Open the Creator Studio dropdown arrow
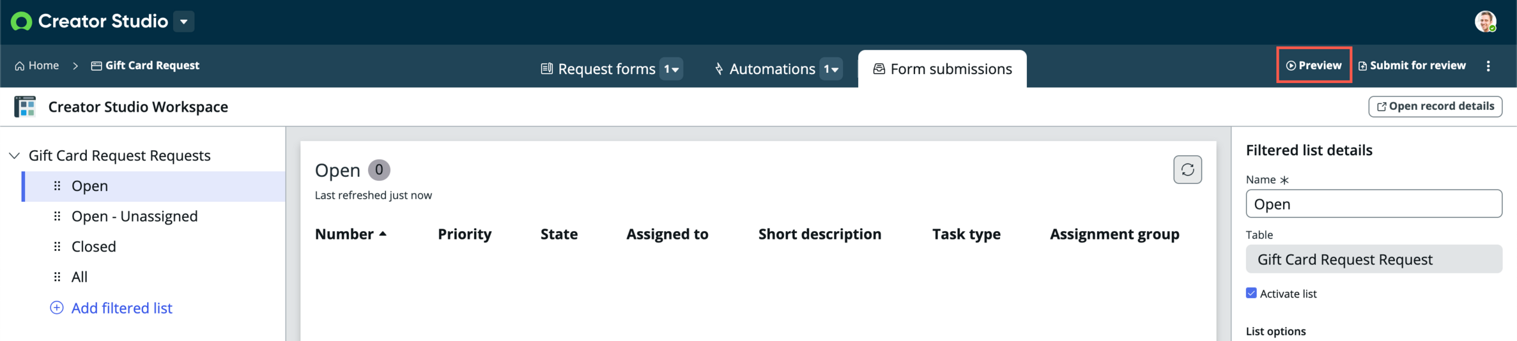Image resolution: width=1517 pixels, height=341 pixels. pyautogui.click(x=184, y=22)
